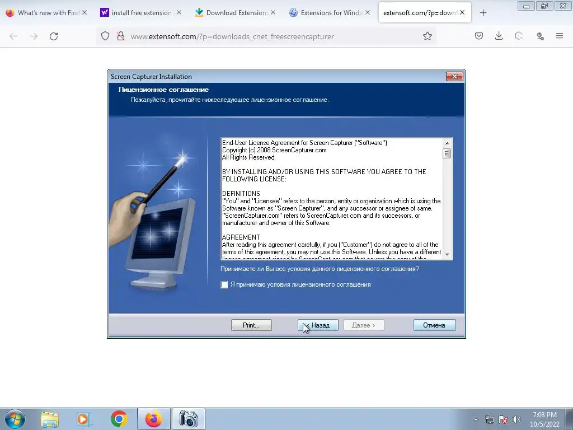Image resolution: width=573 pixels, height=430 pixels.
Task: Cancel installation with Отмена button
Action: click(434, 325)
